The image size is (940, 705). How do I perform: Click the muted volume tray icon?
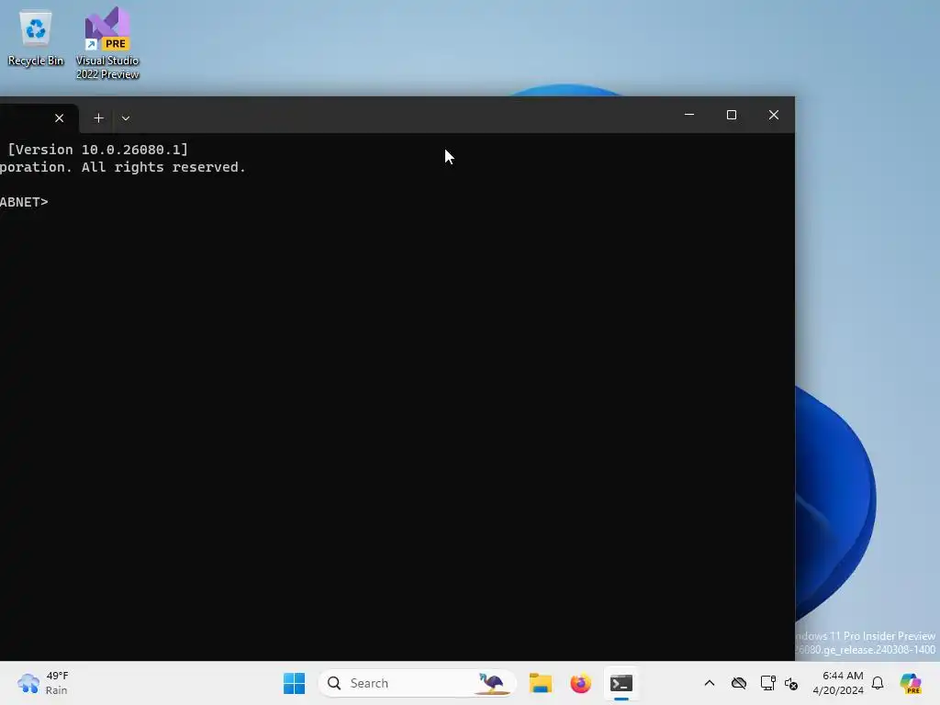[x=791, y=684]
